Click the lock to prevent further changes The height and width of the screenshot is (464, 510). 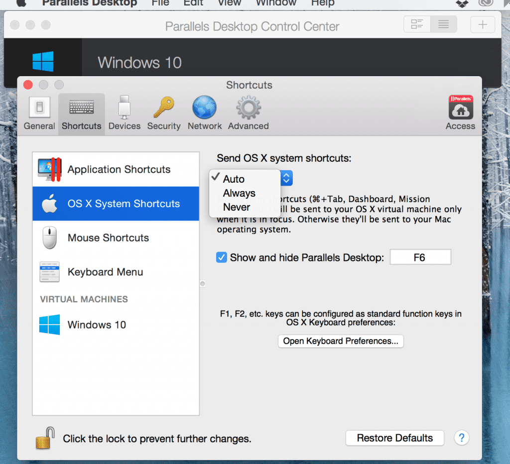coord(45,438)
